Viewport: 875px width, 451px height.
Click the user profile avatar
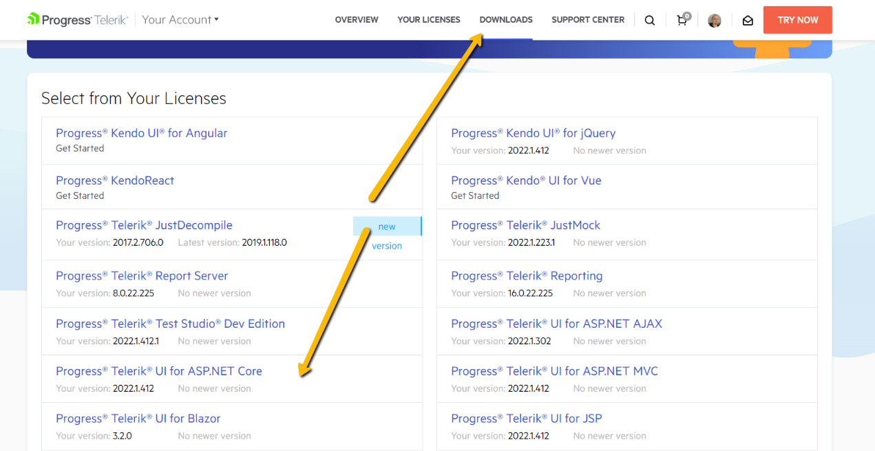715,20
